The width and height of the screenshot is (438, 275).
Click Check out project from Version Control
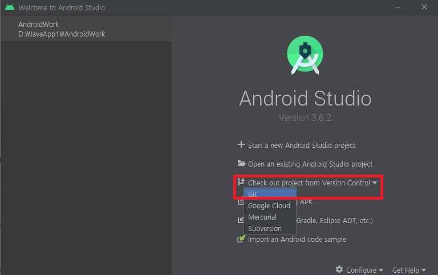point(309,183)
